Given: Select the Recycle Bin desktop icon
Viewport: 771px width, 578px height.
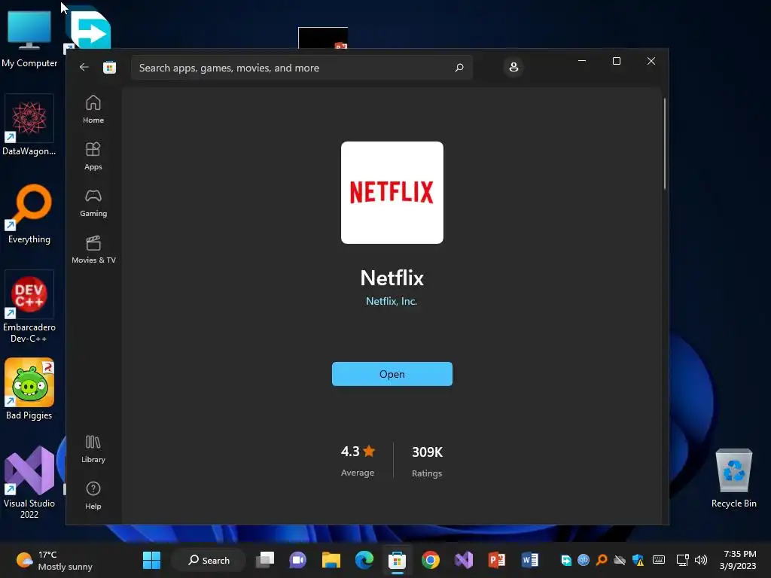Looking at the screenshot, I should (x=733, y=478).
